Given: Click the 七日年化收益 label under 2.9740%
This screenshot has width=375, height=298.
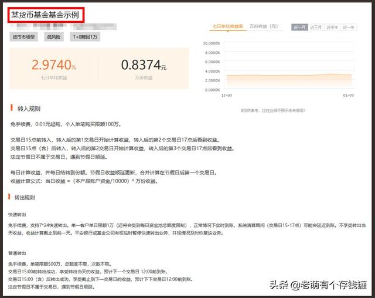Looking at the screenshot, I should [54, 77].
